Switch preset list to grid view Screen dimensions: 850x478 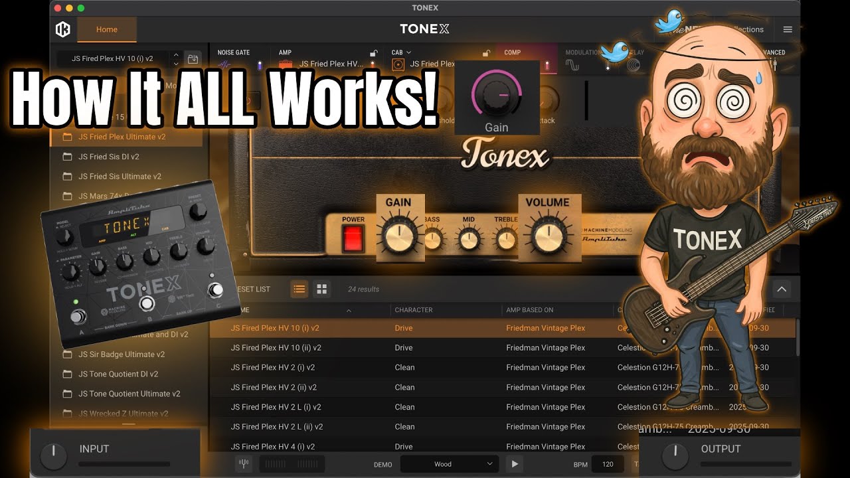pyautogui.click(x=322, y=289)
